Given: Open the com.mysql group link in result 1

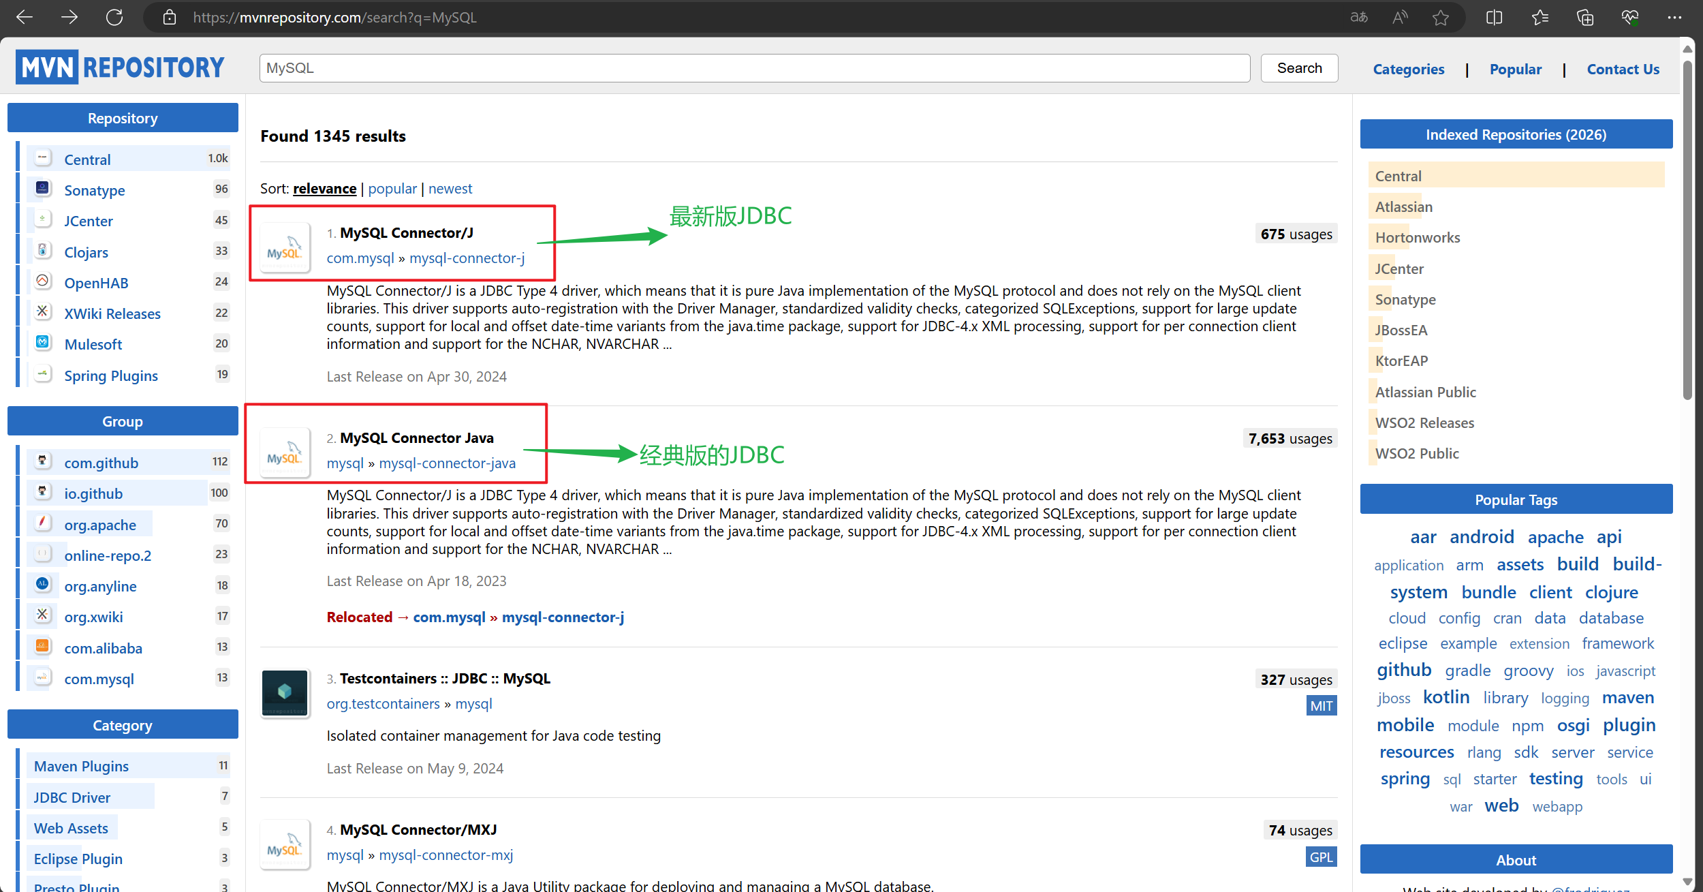Looking at the screenshot, I should (360, 258).
